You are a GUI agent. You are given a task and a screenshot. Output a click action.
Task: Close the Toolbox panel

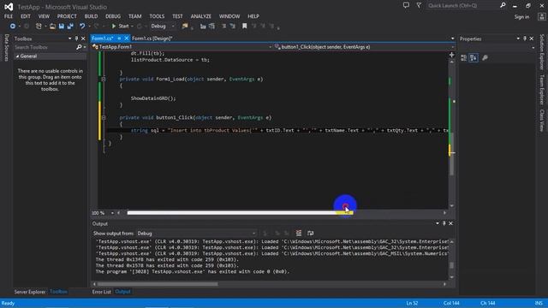pos(83,38)
